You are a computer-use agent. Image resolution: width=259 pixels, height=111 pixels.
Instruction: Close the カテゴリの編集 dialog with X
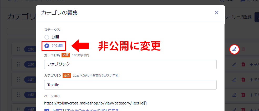pyautogui.click(x=217, y=13)
